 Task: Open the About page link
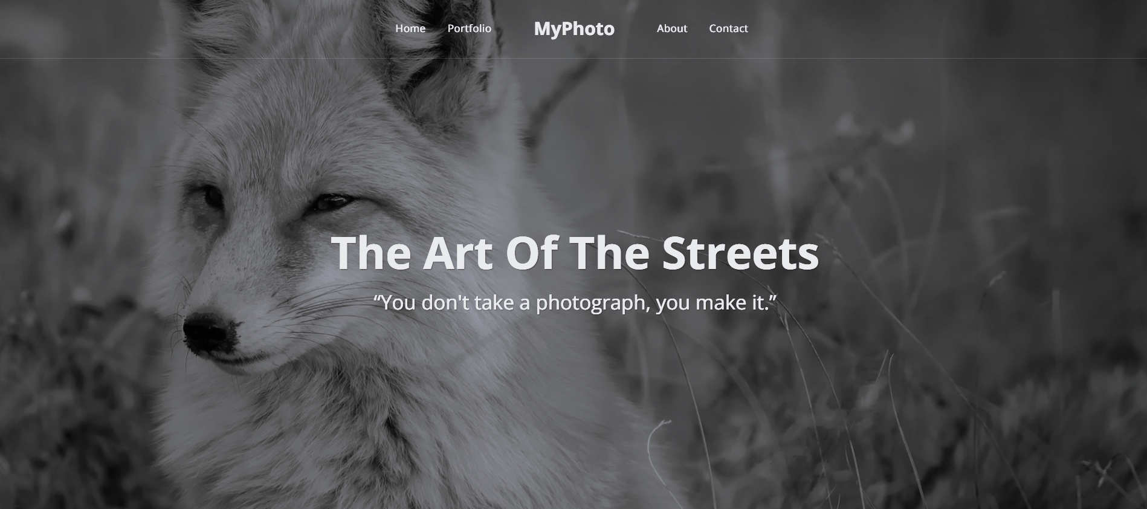[x=672, y=28]
